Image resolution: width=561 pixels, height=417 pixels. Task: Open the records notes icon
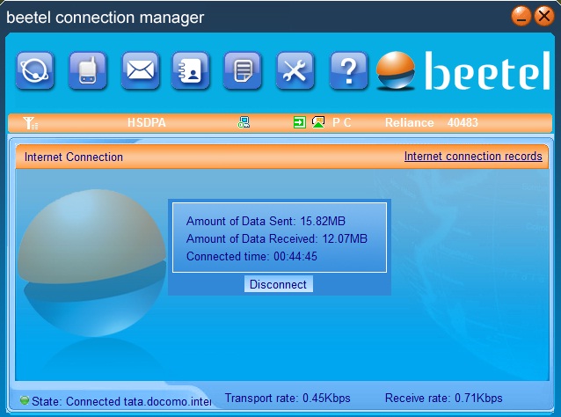243,70
